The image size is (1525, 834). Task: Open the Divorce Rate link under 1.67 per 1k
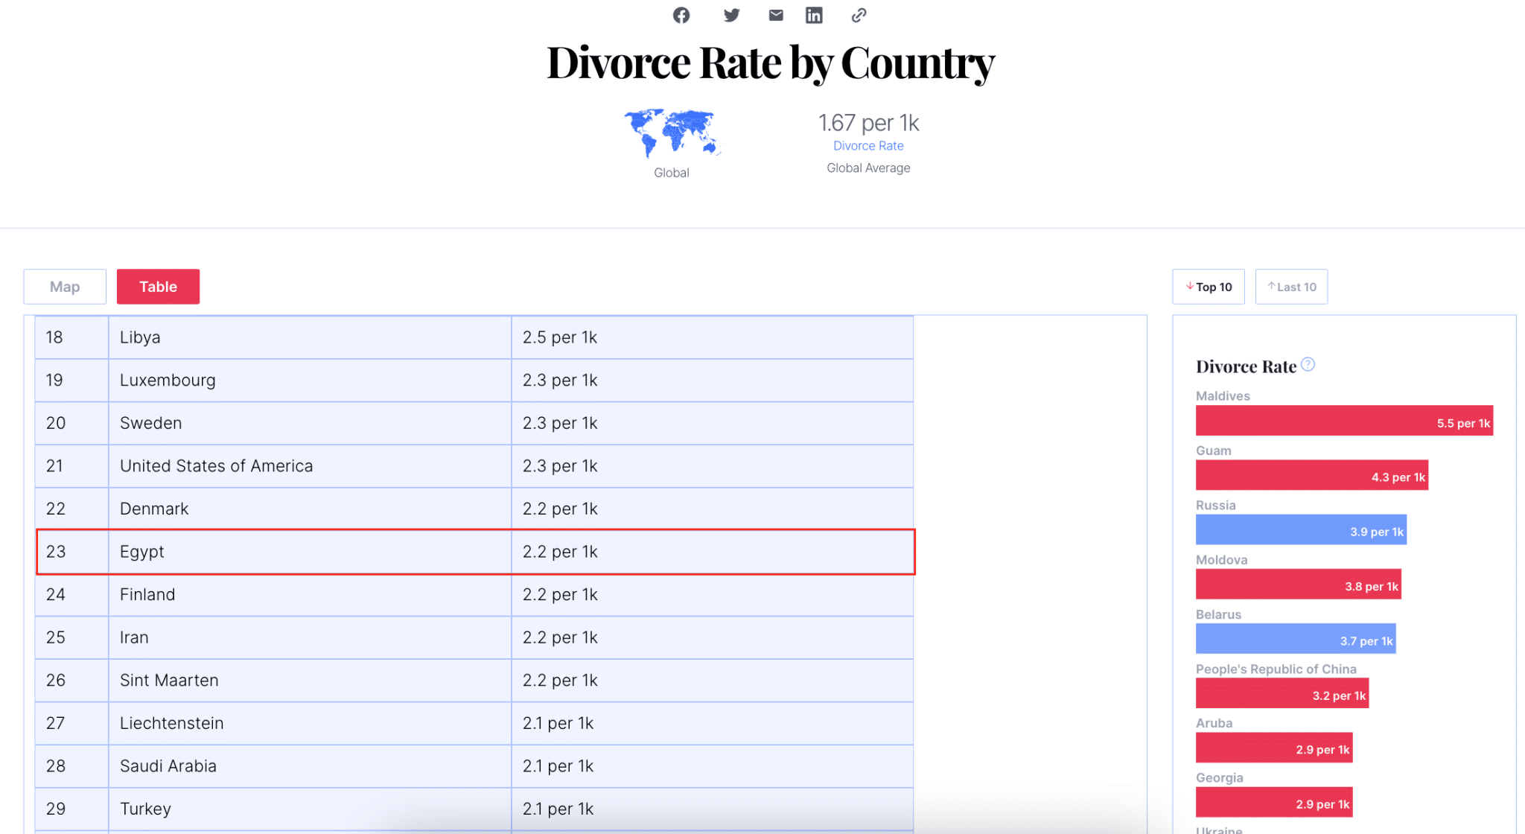868,145
